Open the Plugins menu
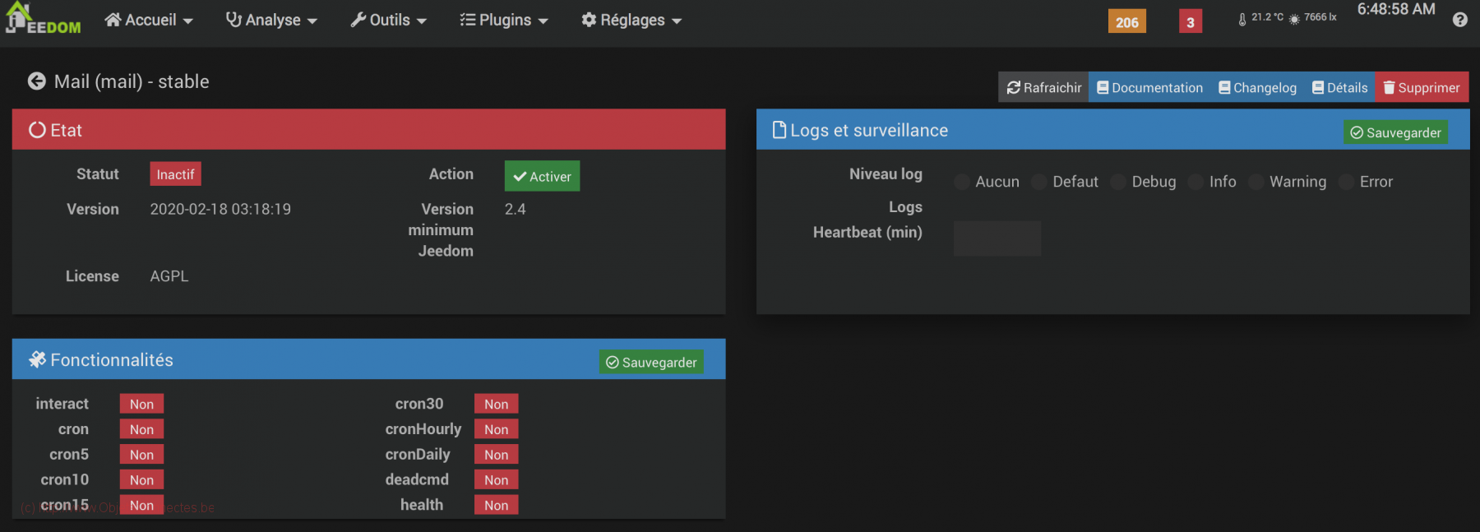Viewport: 1480px width, 532px height. 504,21
